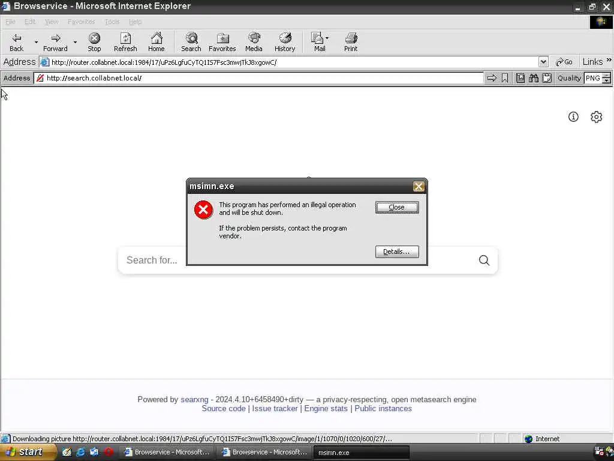This screenshot has height=461, width=614.
Task: Click the first quick launch icon
Action: (67, 452)
